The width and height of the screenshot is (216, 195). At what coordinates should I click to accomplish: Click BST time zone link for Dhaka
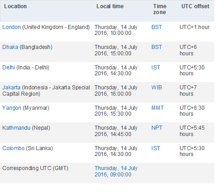click(x=156, y=47)
